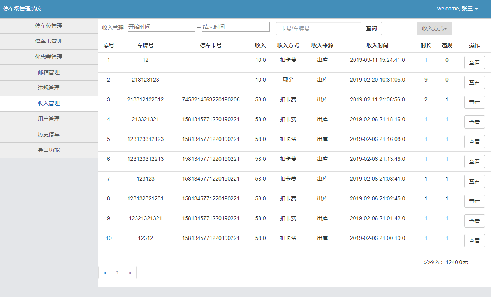This screenshot has width=491, height=297.
Task: Click 查看 on the 现金 payment row
Action: point(474,82)
